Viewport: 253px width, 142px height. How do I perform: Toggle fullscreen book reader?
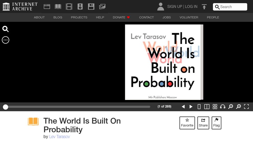point(246,106)
